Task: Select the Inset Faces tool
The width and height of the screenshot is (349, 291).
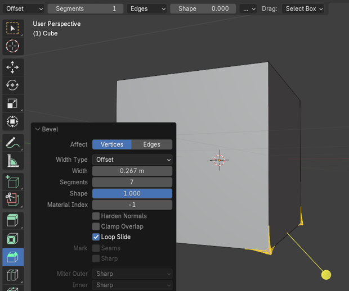Action: (x=12, y=239)
